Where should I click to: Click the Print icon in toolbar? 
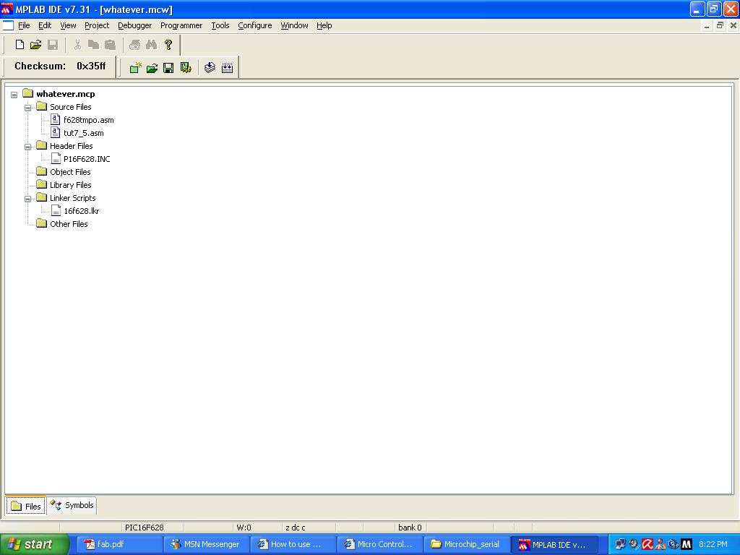134,45
